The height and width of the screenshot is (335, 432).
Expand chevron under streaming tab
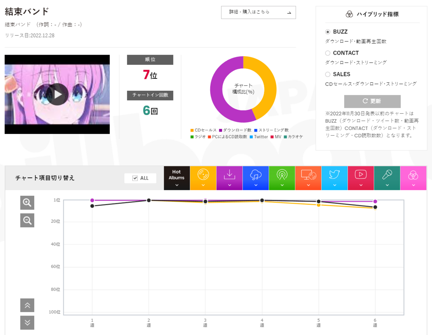click(256, 185)
